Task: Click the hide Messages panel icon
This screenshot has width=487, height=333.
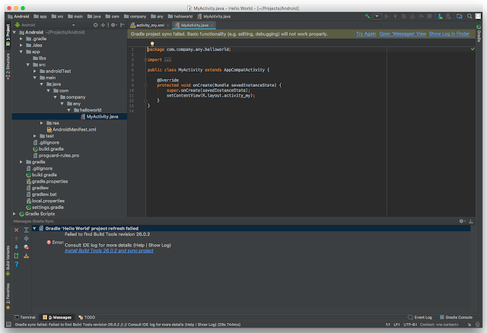Action: (x=471, y=221)
